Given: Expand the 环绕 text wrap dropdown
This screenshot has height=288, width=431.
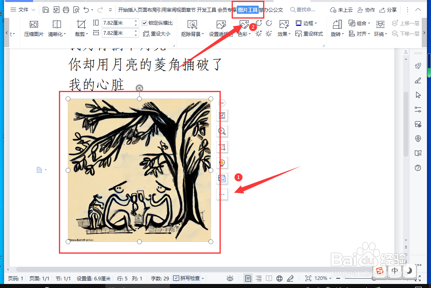Looking at the screenshot, I should coord(386,34).
